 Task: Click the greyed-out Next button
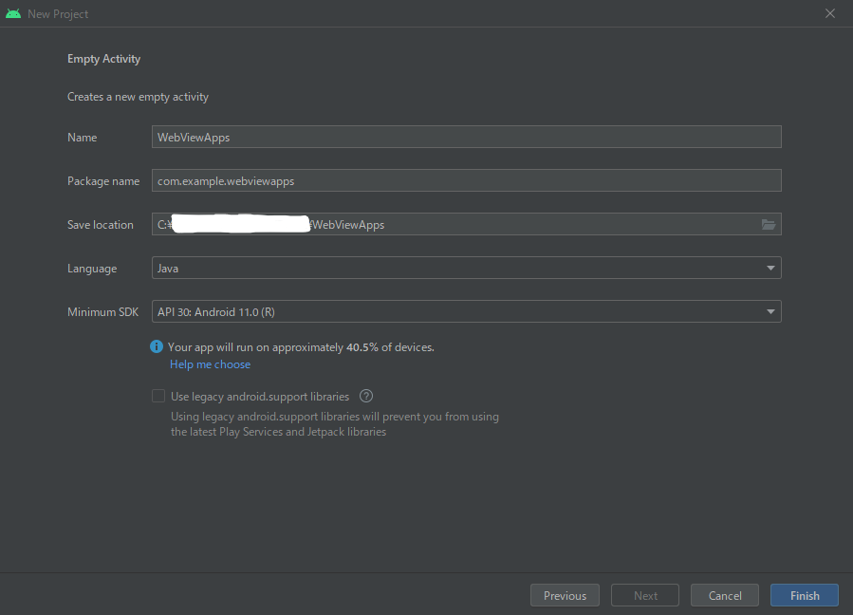coord(645,595)
